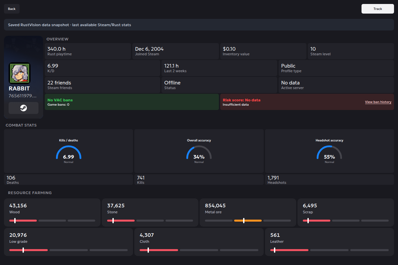Click the No VAC bans text
398x265 pixels.
(x=60, y=100)
